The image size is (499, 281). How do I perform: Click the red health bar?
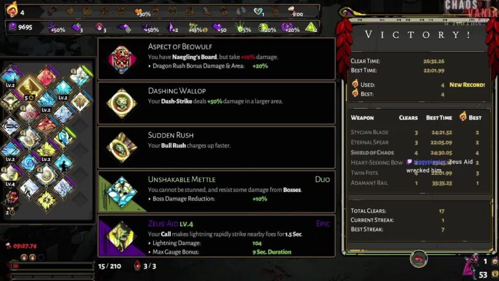[52, 266]
